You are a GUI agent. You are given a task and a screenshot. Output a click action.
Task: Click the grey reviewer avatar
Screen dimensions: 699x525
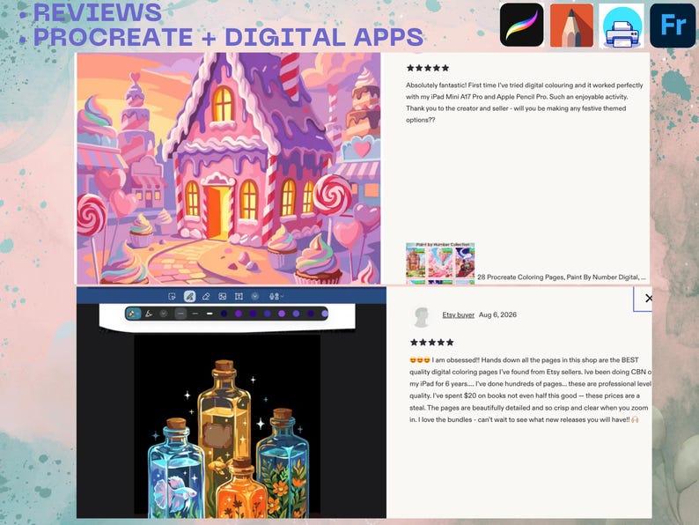[x=421, y=317]
